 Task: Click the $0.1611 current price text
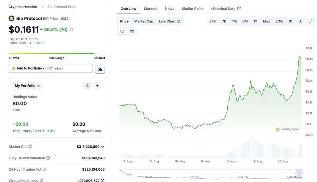24,30
